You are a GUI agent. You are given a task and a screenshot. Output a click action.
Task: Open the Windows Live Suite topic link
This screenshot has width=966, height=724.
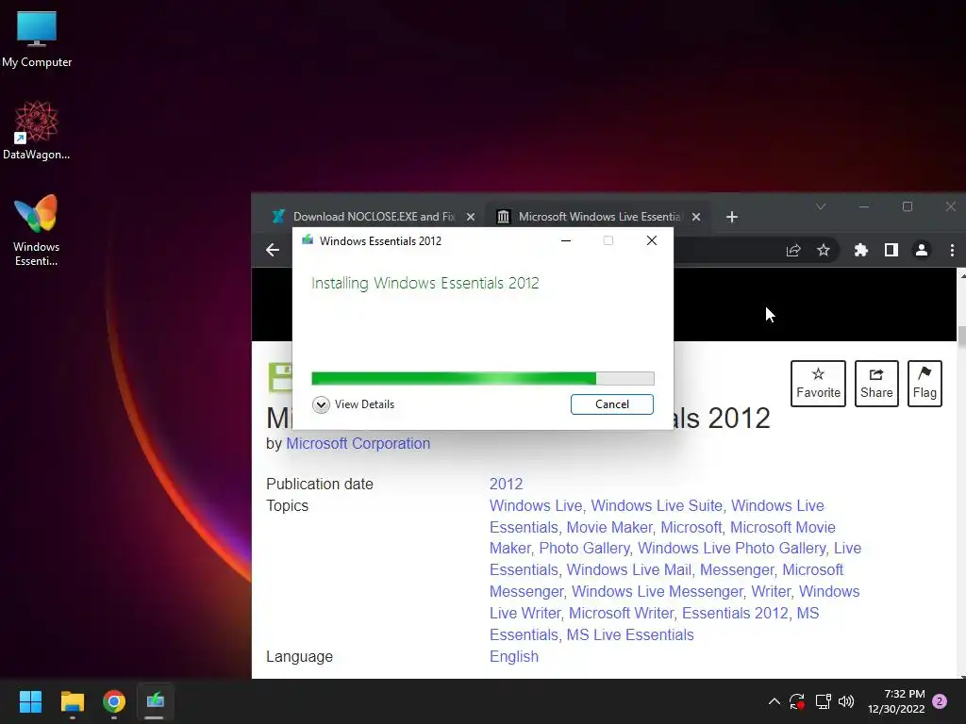(657, 505)
